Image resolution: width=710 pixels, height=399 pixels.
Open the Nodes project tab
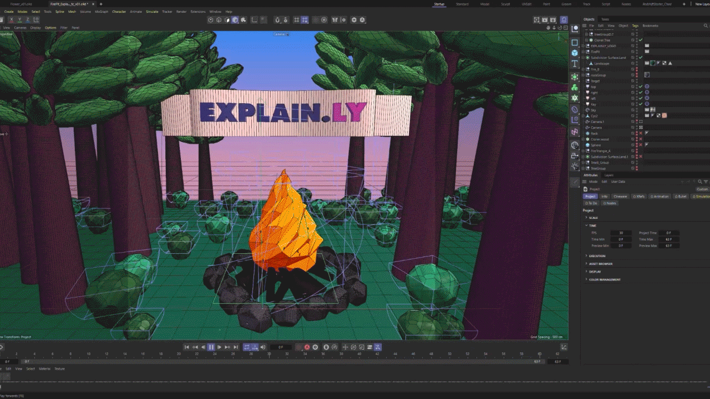[610, 203]
